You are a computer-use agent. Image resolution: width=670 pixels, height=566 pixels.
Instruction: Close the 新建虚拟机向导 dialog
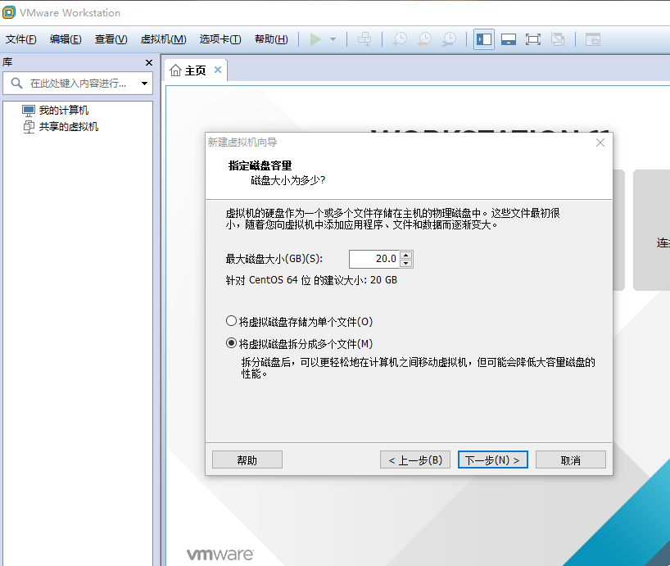pyautogui.click(x=600, y=143)
